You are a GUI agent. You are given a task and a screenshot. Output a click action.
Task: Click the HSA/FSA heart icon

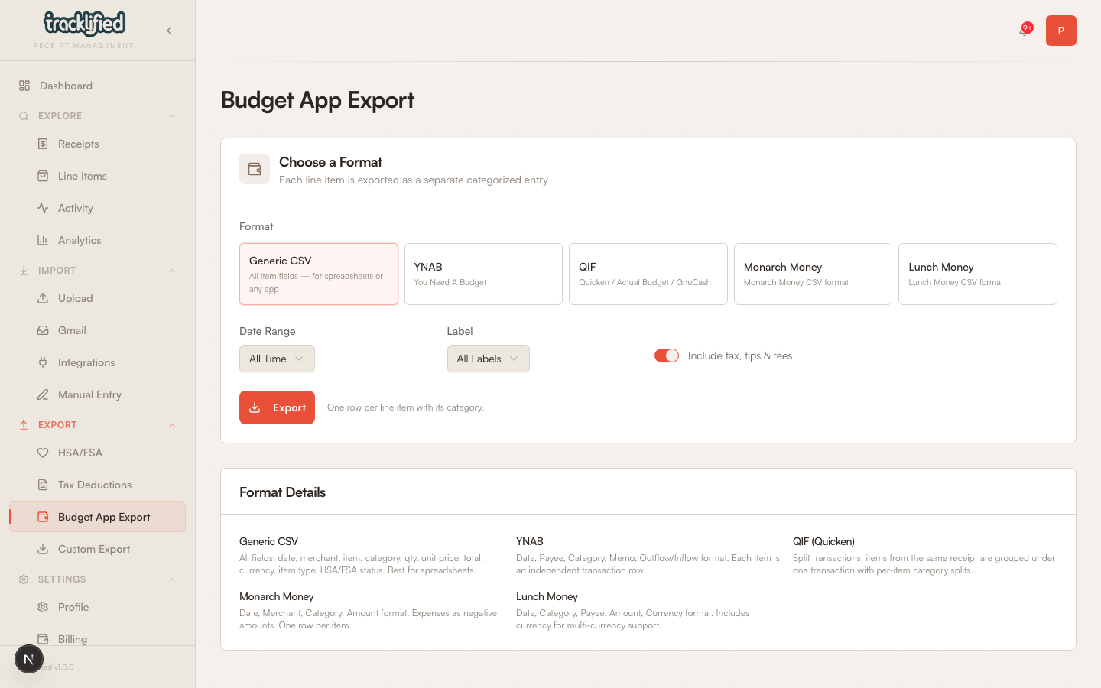coord(43,453)
